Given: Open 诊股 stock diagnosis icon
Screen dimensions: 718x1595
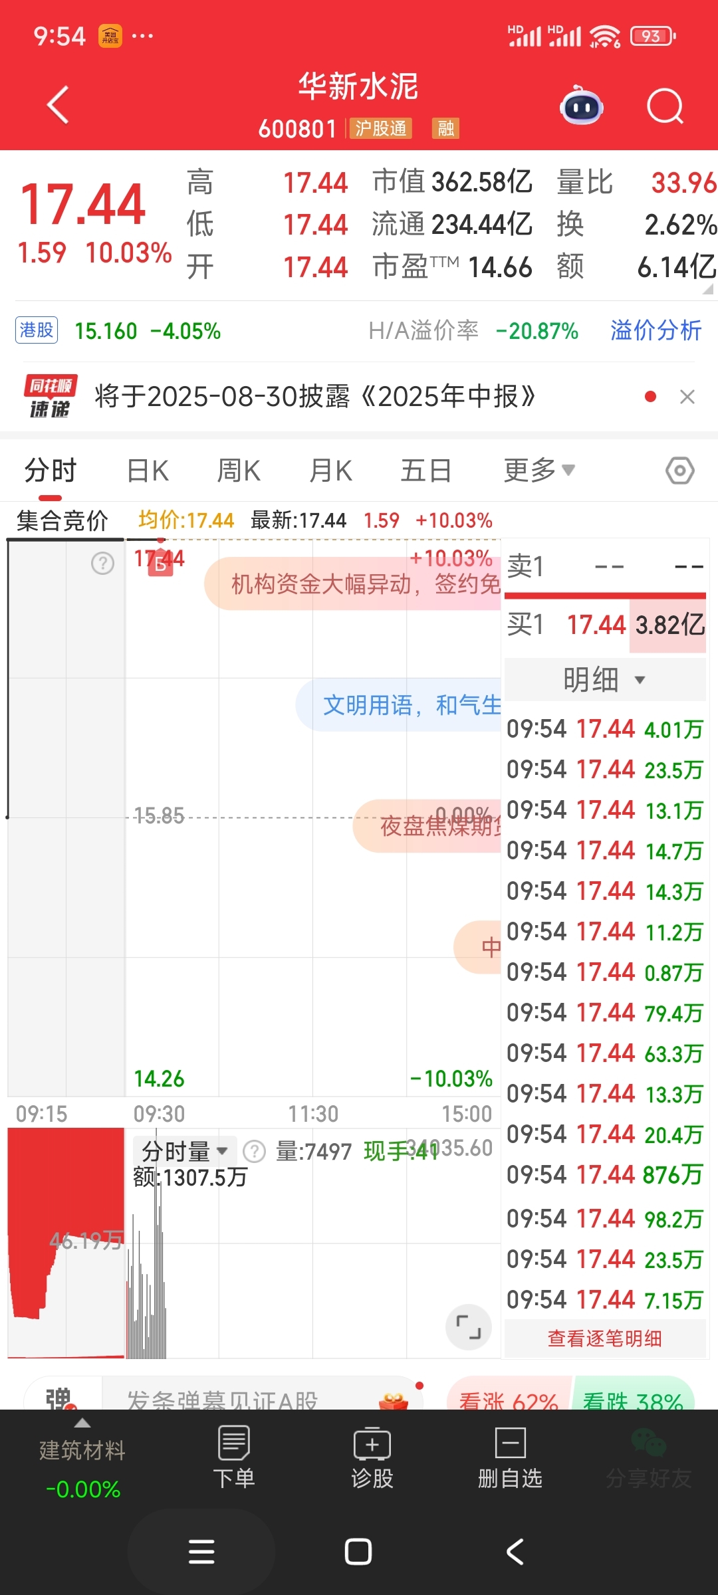Looking at the screenshot, I should pos(372,1458).
